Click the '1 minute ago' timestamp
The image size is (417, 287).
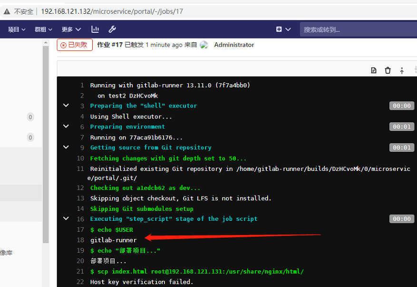coord(164,45)
